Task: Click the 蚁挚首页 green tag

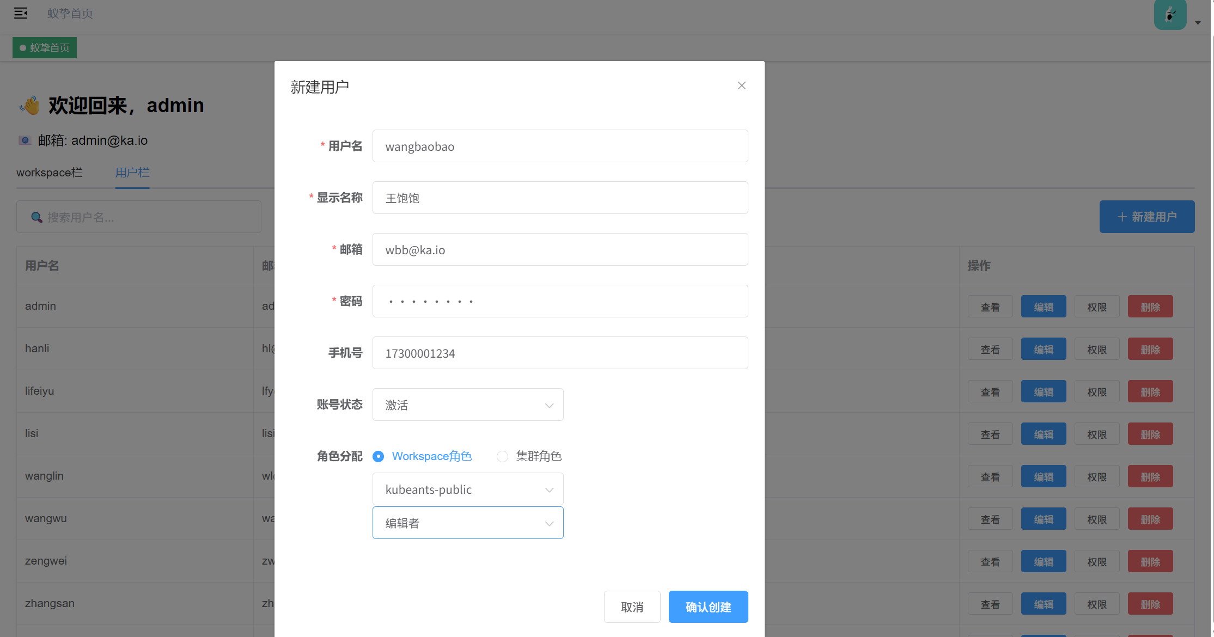Action: 45,48
